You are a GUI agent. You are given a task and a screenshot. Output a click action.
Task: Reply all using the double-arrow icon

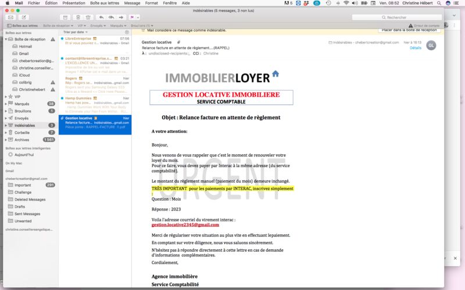click(111, 17)
